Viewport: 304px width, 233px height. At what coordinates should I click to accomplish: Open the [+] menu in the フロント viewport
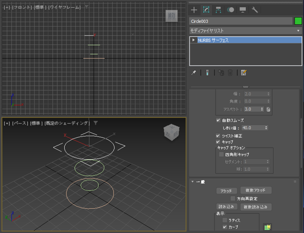click(x=7, y=8)
